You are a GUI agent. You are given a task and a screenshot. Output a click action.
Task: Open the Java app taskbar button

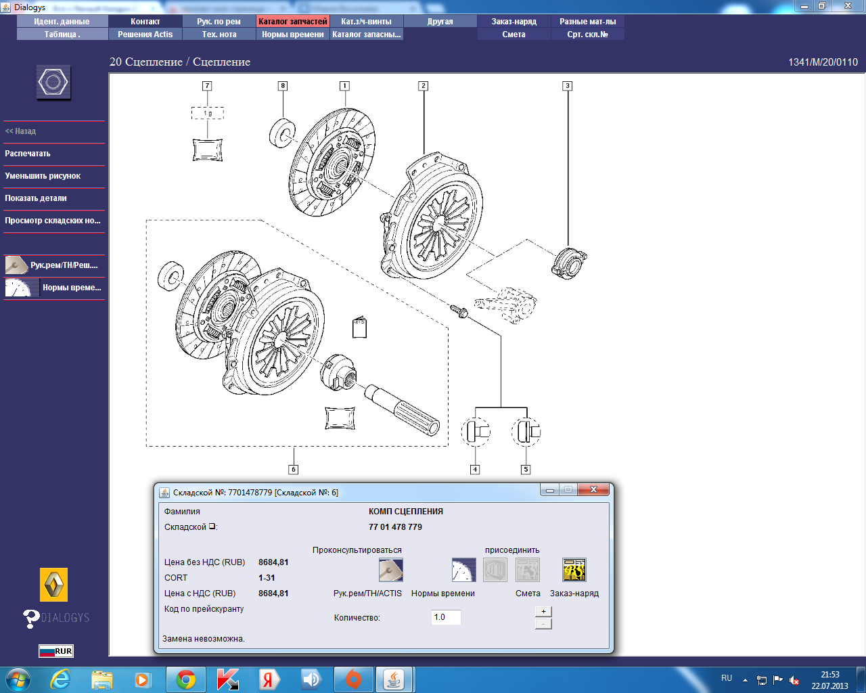[394, 679]
